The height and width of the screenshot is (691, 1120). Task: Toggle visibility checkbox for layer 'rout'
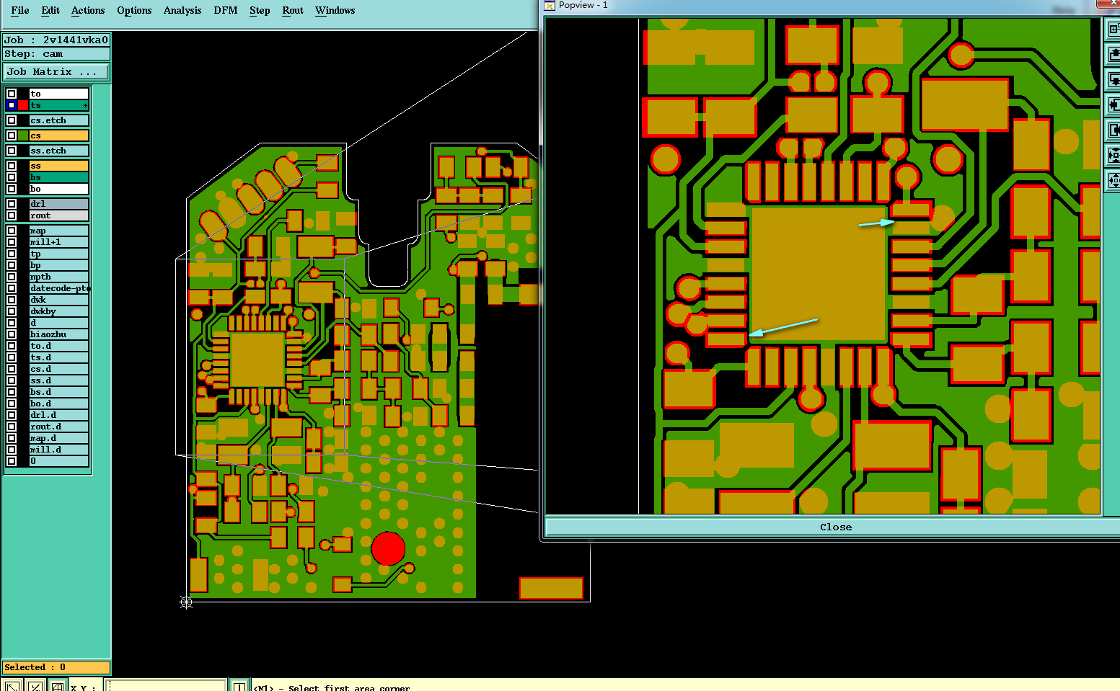[12, 215]
